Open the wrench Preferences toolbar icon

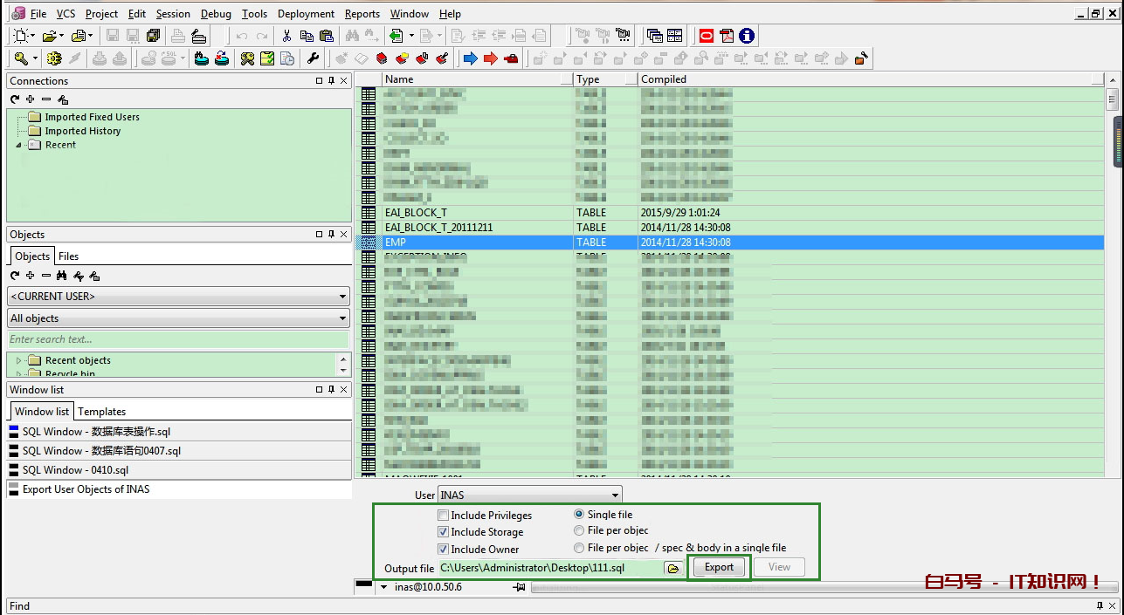click(x=313, y=58)
